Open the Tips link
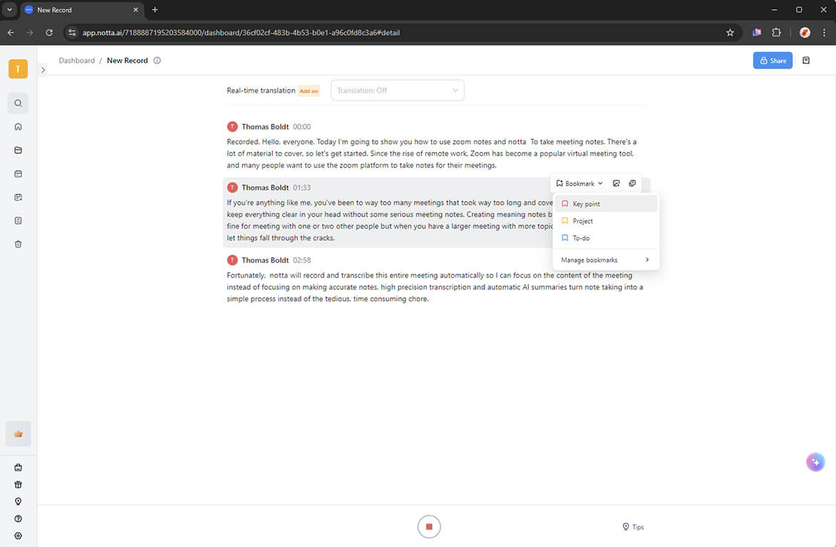 click(x=634, y=527)
